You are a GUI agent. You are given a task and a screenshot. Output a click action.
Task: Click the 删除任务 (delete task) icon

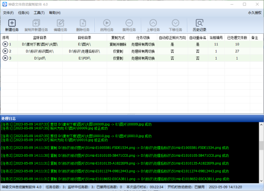click(x=83, y=23)
